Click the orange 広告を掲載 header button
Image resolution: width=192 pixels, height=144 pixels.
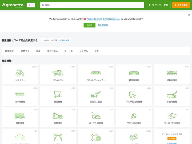[x=181, y=5]
